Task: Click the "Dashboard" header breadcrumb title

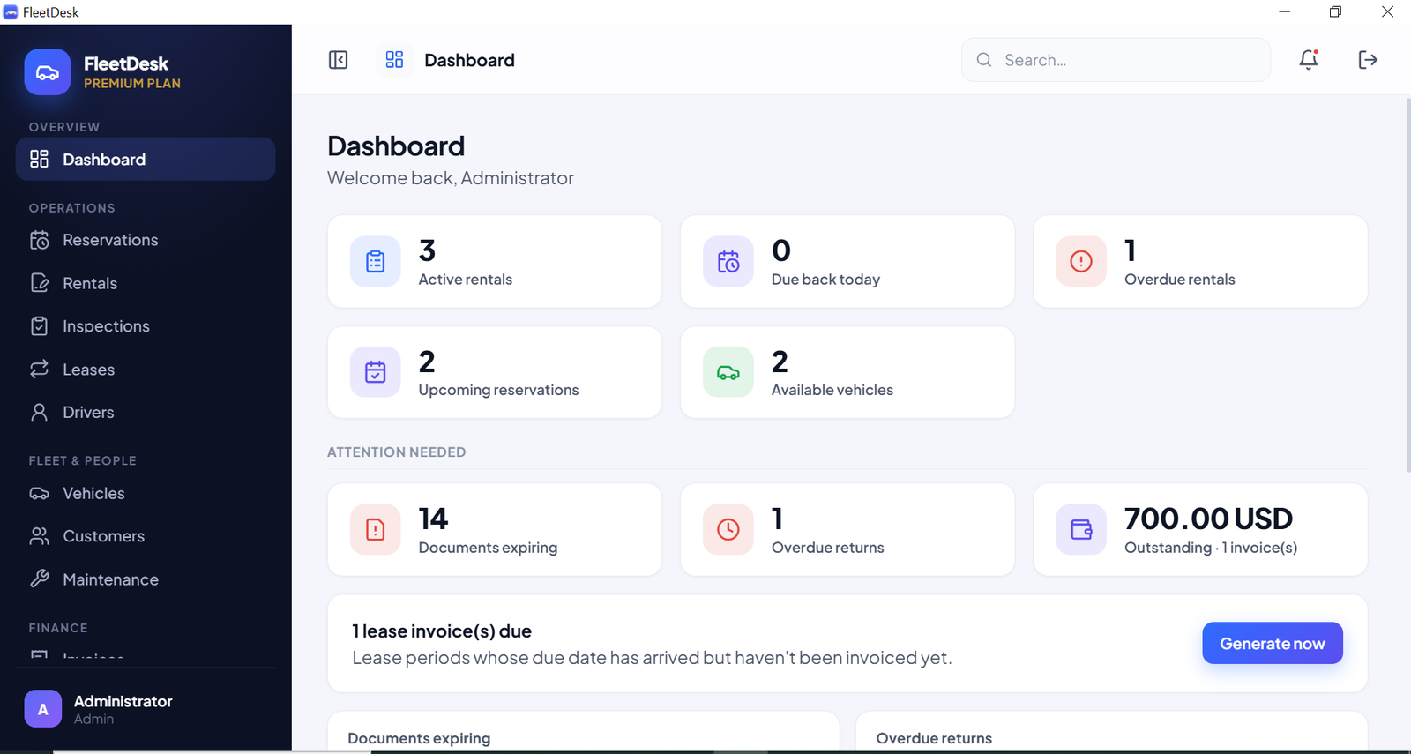Action: (469, 60)
